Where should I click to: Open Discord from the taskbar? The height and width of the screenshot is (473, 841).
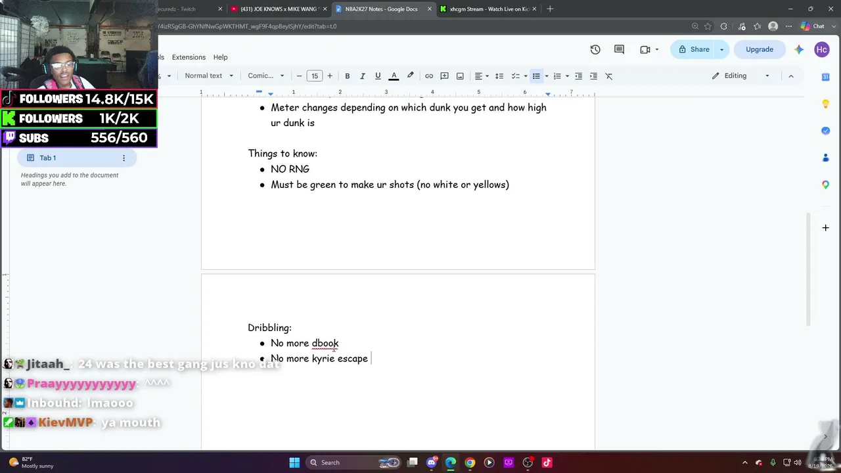click(x=432, y=462)
